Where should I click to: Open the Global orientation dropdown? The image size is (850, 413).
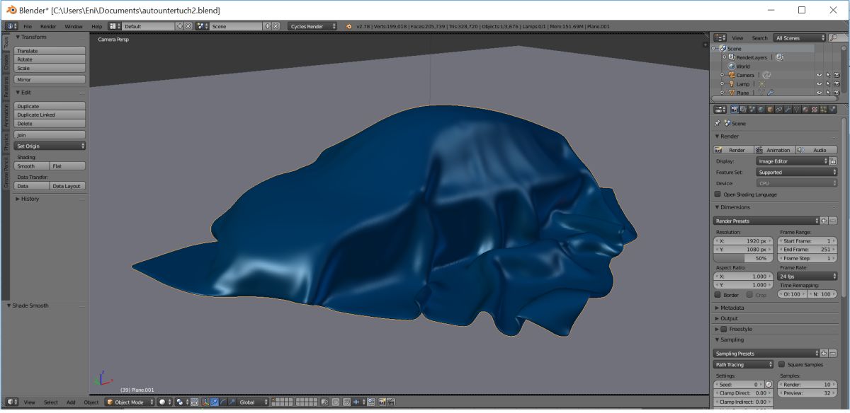click(254, 402)
